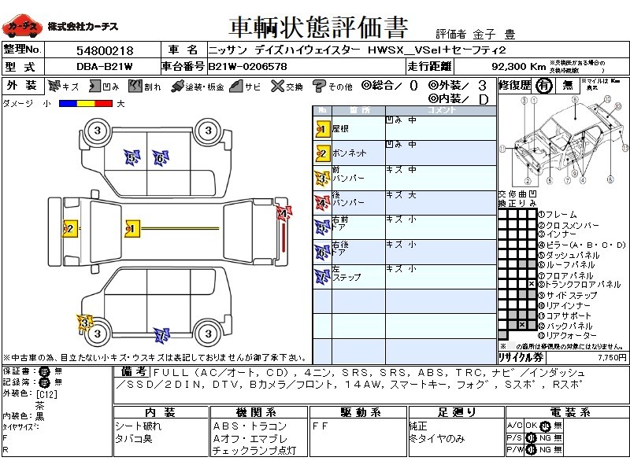Image resolution: width=630 pixels, height=472 pixels.
Task: Open the 電装系 section header
Action: tap(567, 412)
